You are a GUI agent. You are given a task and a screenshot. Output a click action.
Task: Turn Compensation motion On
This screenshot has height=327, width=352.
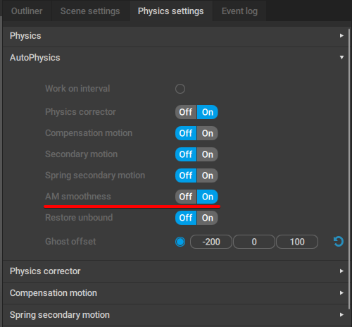(x=208, y=133)
